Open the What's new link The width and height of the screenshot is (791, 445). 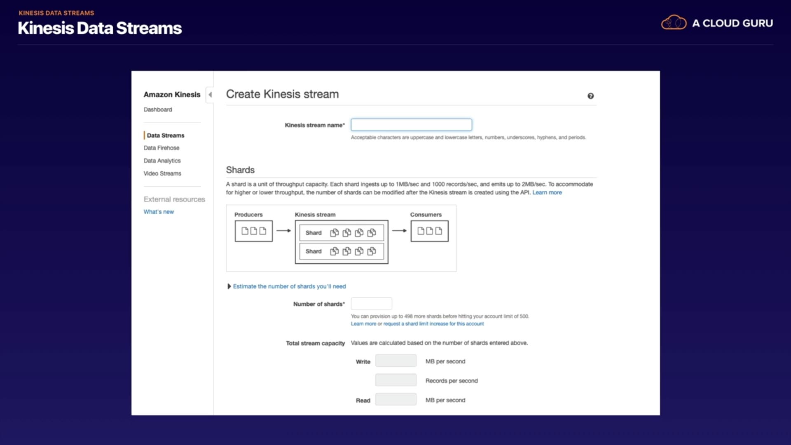click(159, 212)
